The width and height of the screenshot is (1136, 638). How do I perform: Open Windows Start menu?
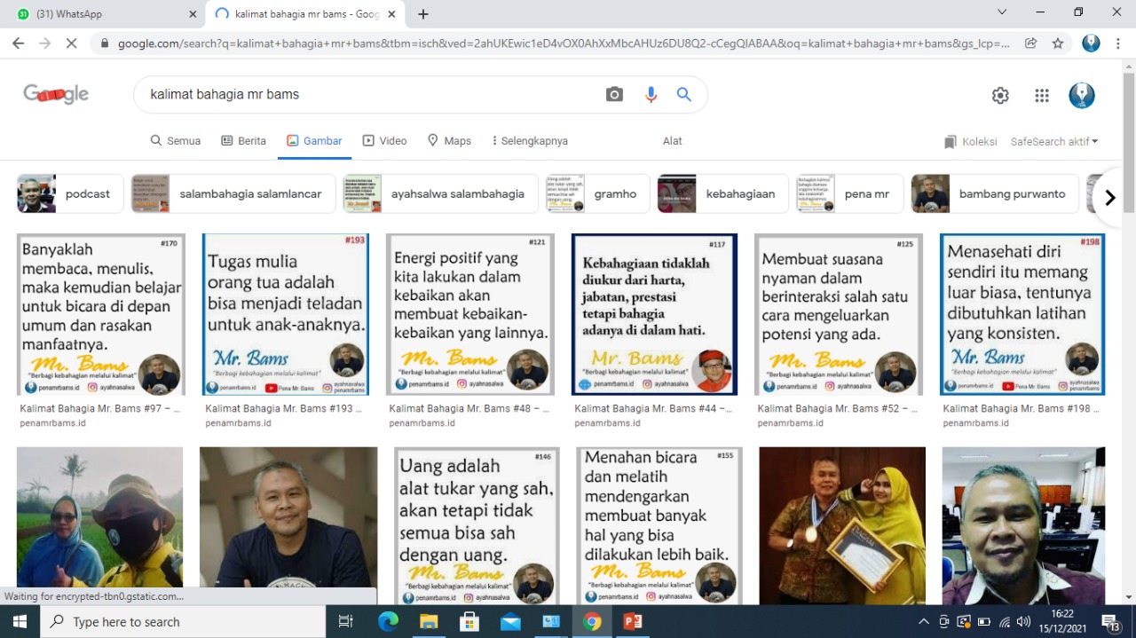(x=20, y=621)
